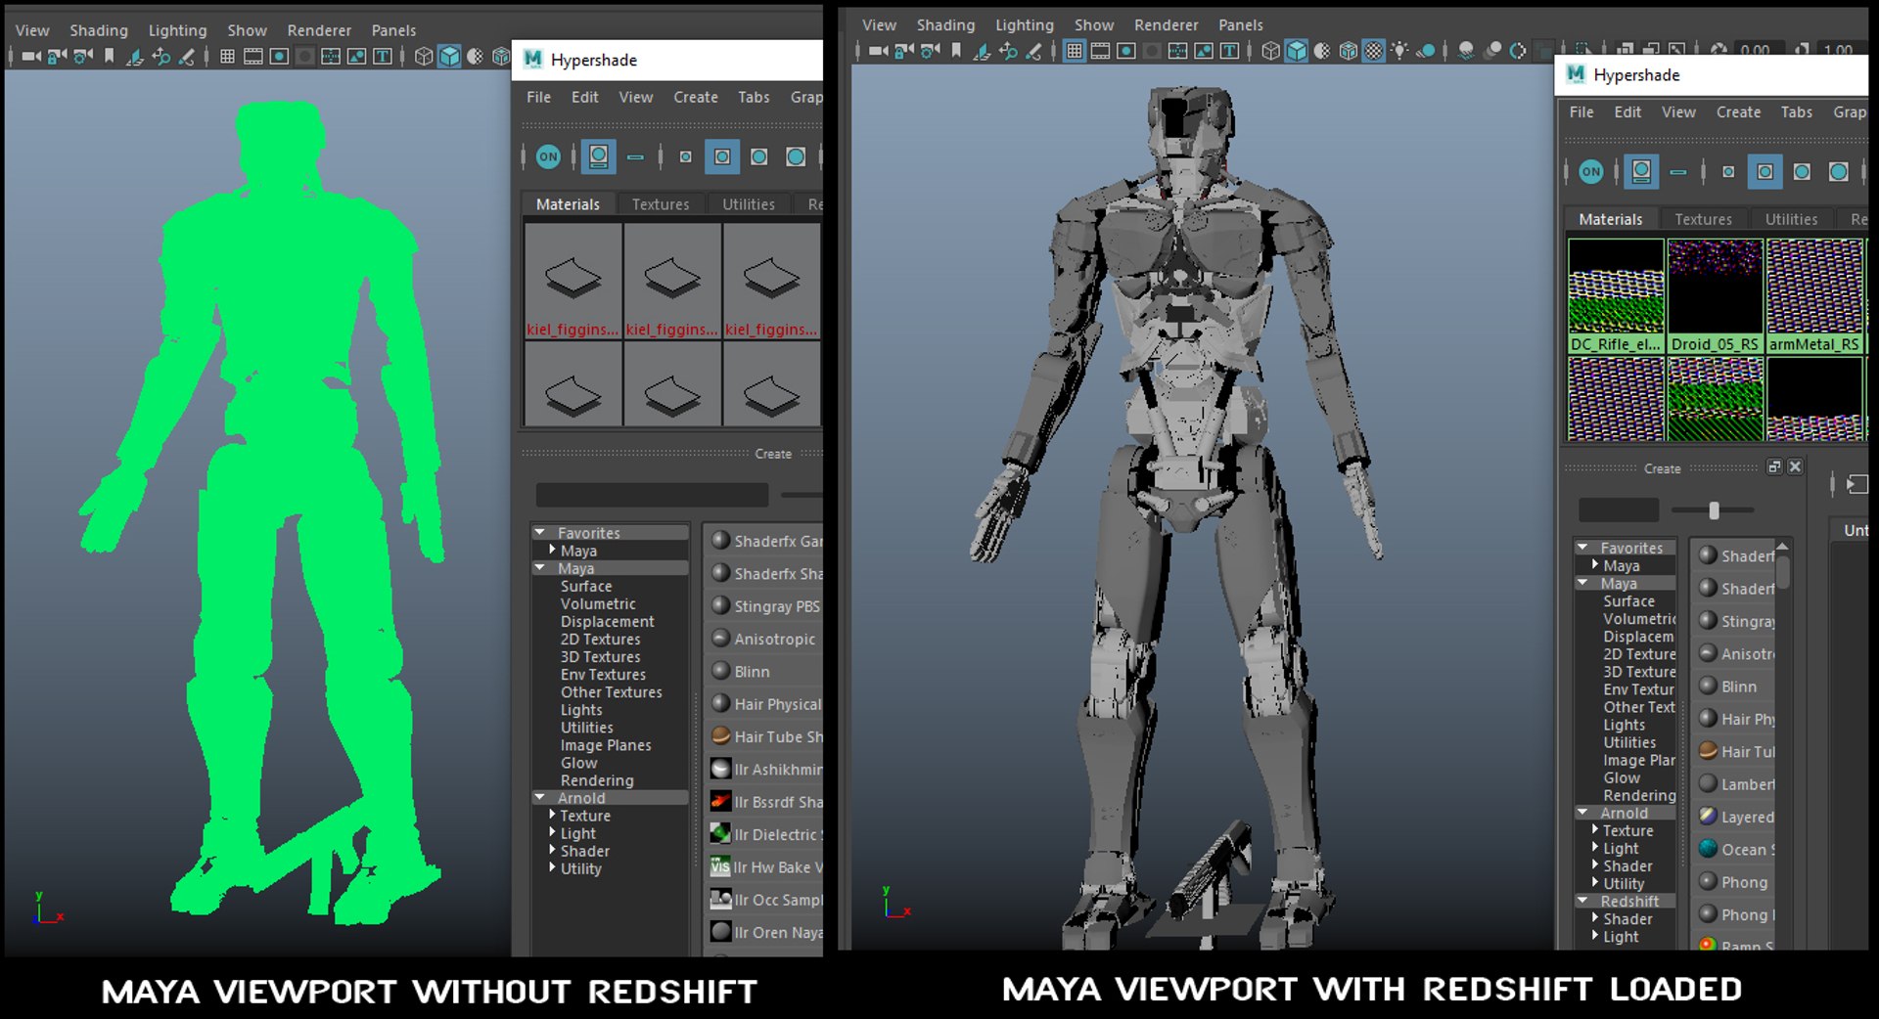
Task: Open Renderer menu in right viewport
Action: click(x=1166, y=24)
